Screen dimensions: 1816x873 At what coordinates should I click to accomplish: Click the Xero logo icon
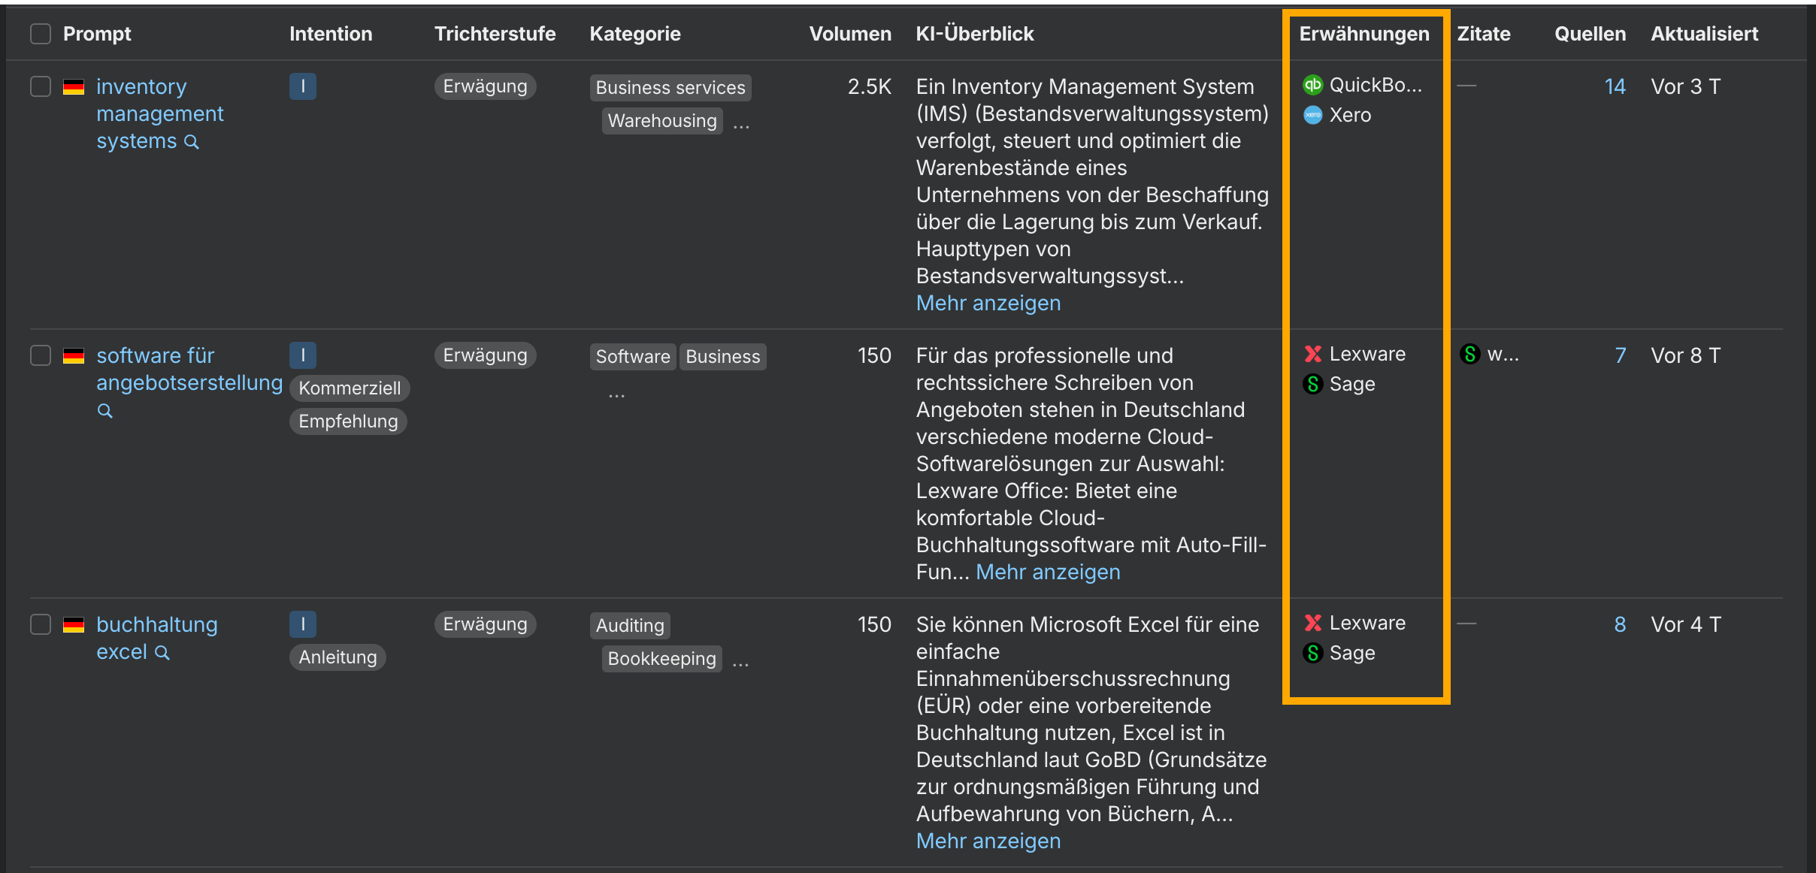(1312, 115)
